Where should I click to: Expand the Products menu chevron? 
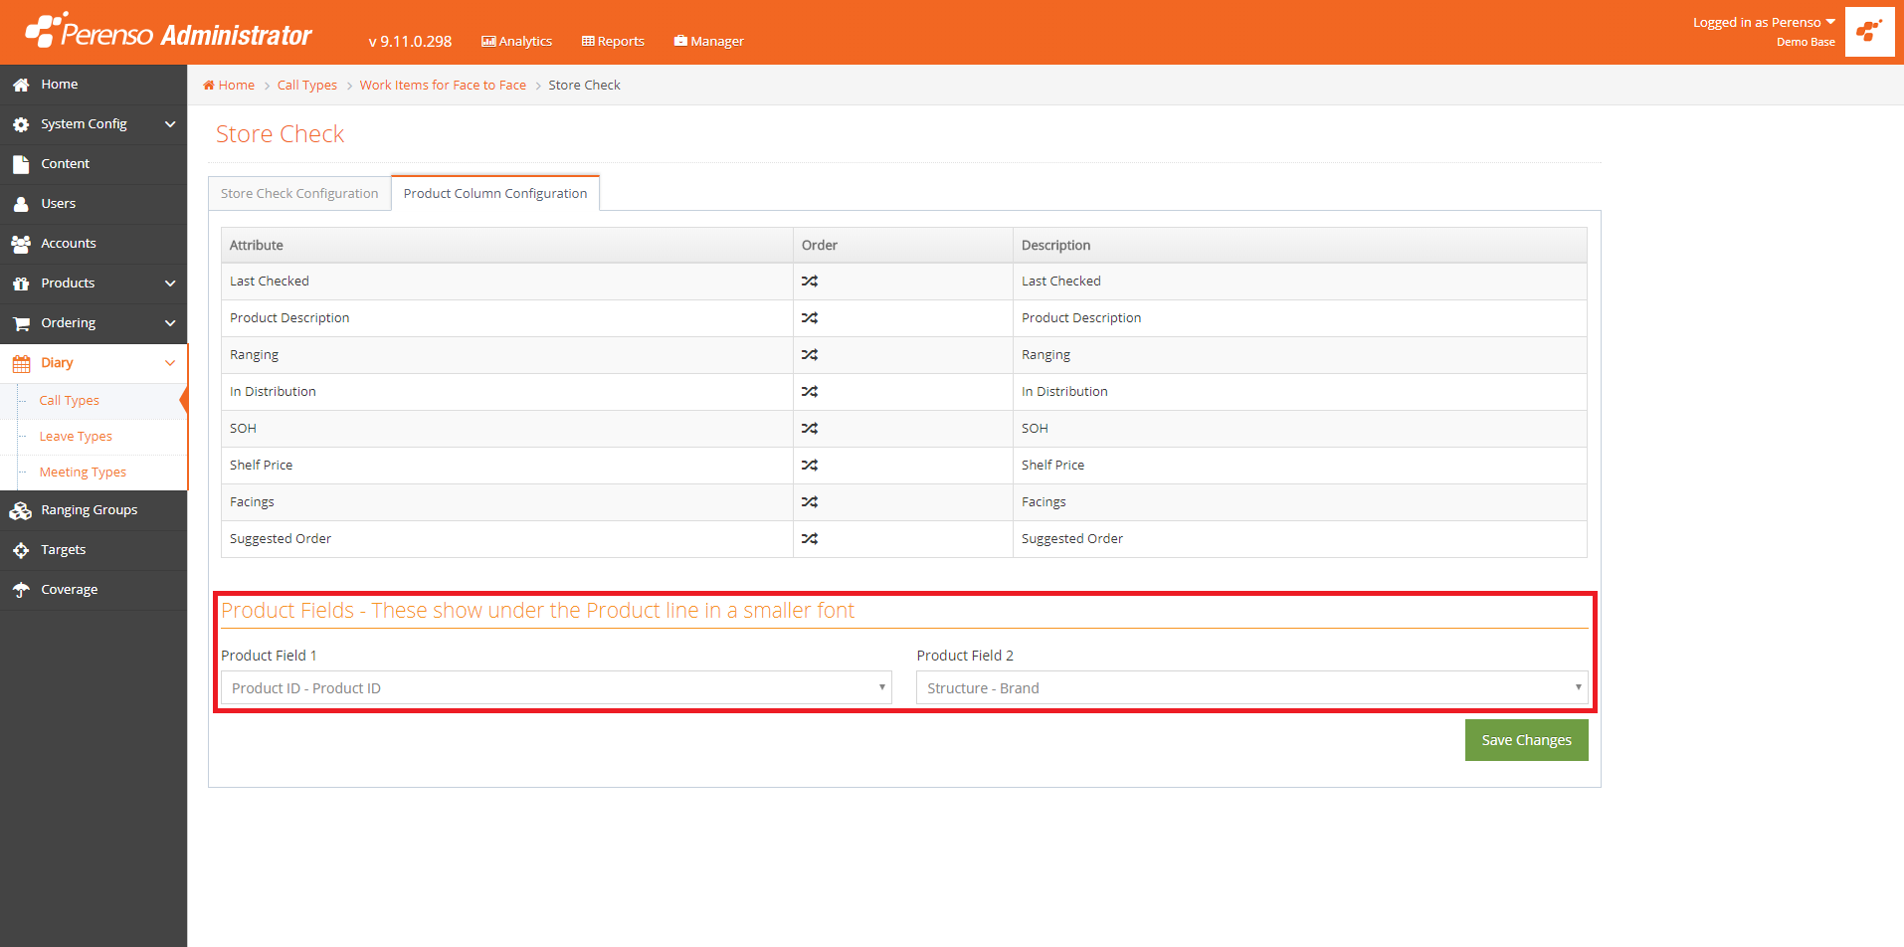point(170,284)
